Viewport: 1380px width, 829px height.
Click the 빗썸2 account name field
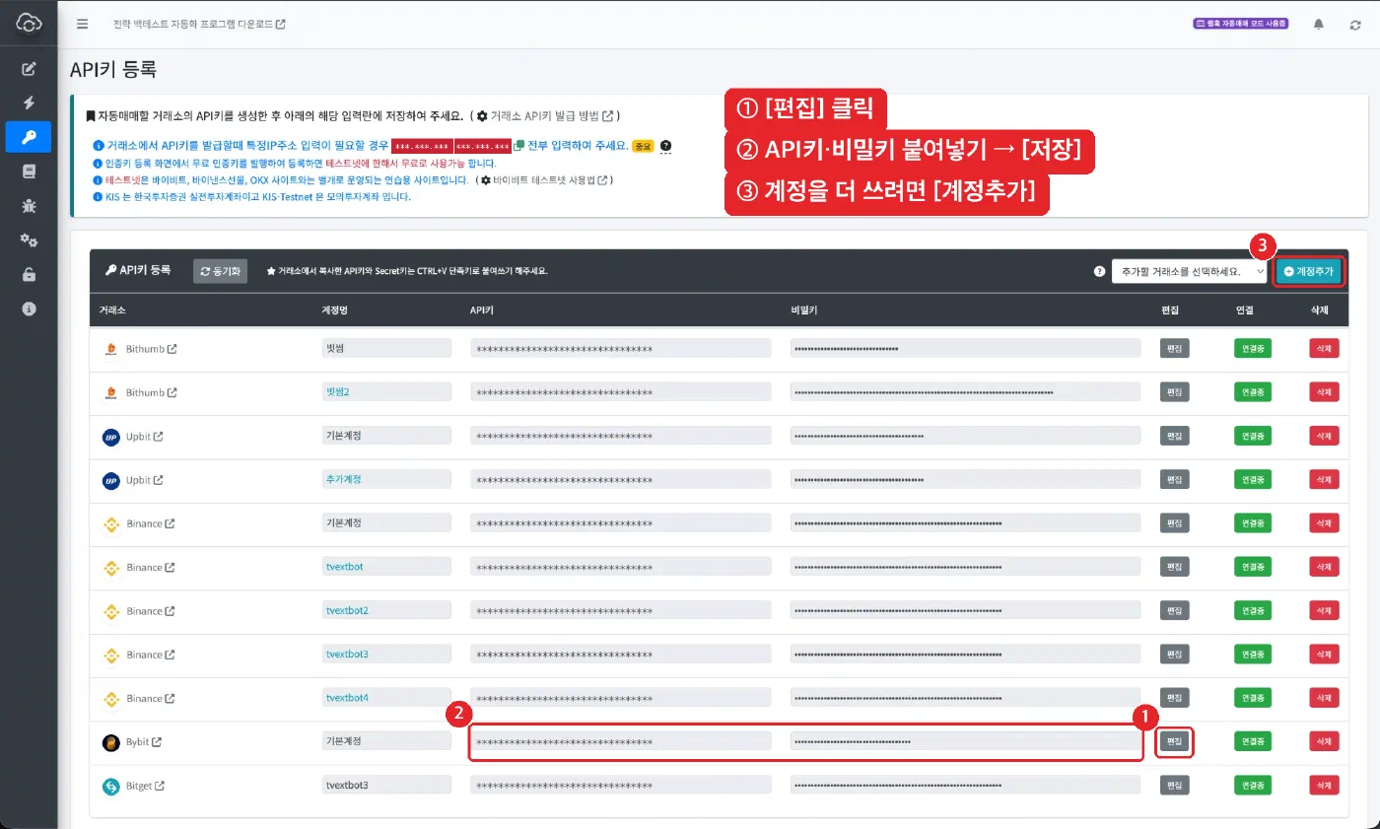pyautogui.click(x=386, y=392)
